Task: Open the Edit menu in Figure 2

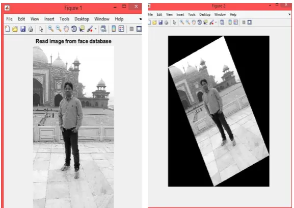Action: pyautogui.click(x=159, y=14)
